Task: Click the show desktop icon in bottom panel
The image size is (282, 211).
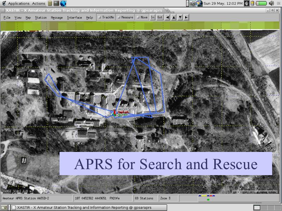Action: pos(4,208)
